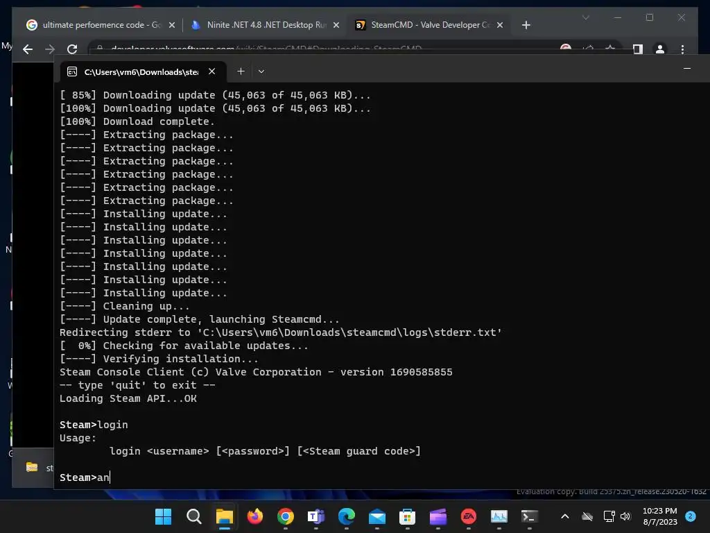Open Chrome profile icon
Screen dimensions: 710x533
[x=660, y=49]
